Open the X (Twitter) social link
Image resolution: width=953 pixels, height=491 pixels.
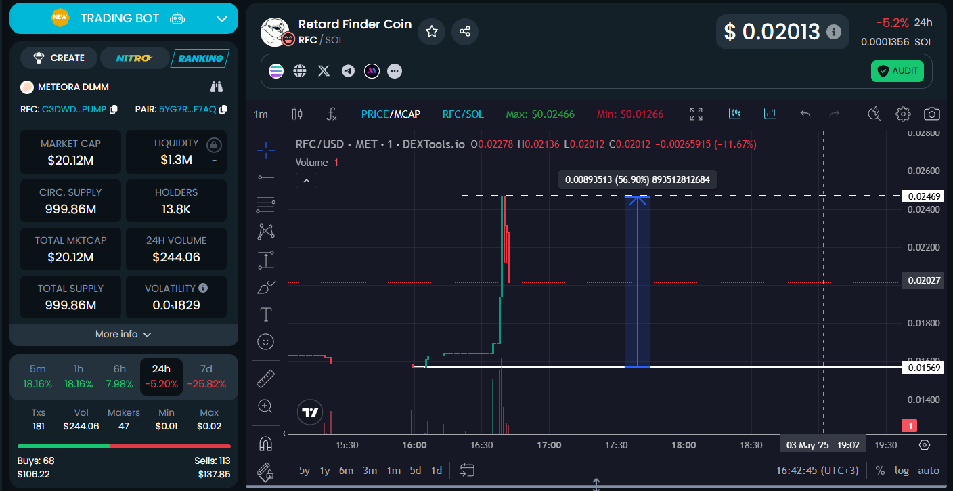point(324,70)
